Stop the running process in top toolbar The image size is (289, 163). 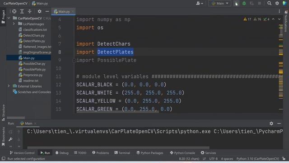(260, 3)
